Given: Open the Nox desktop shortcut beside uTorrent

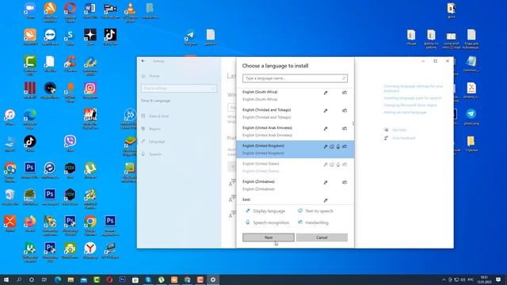Looking at the screenshot, I should 71,171.
